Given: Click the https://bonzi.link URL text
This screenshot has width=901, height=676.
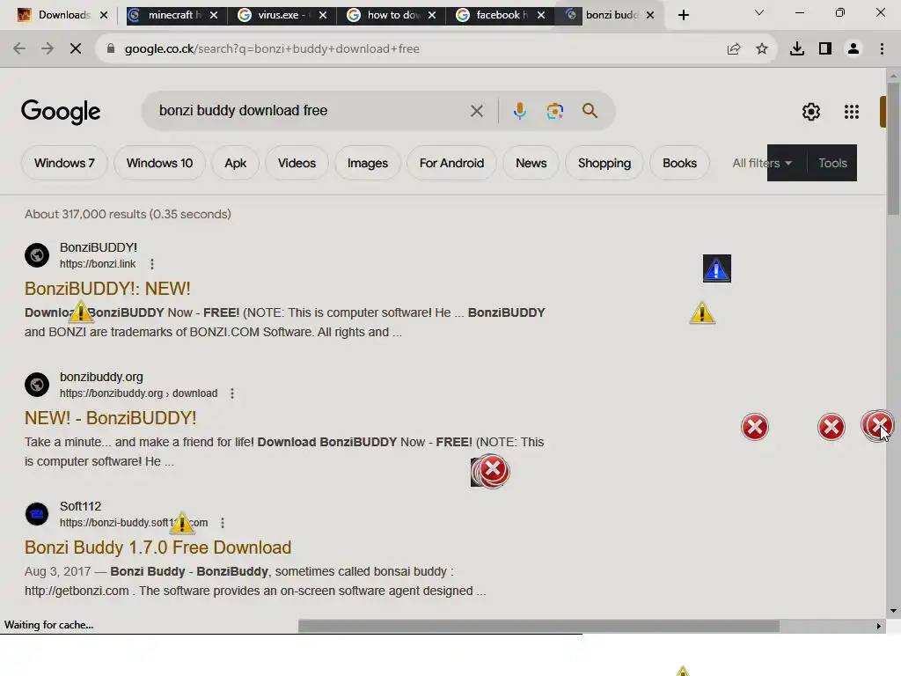Looking at the screenshot, I should click(x=98, y=264).
